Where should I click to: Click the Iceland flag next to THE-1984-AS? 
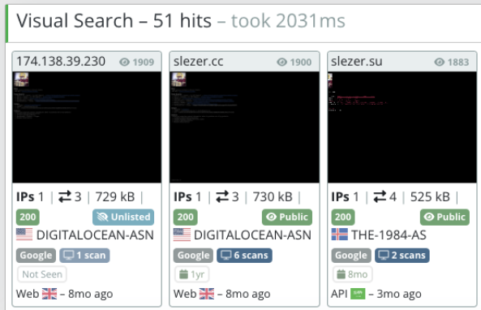coord(340,235)
